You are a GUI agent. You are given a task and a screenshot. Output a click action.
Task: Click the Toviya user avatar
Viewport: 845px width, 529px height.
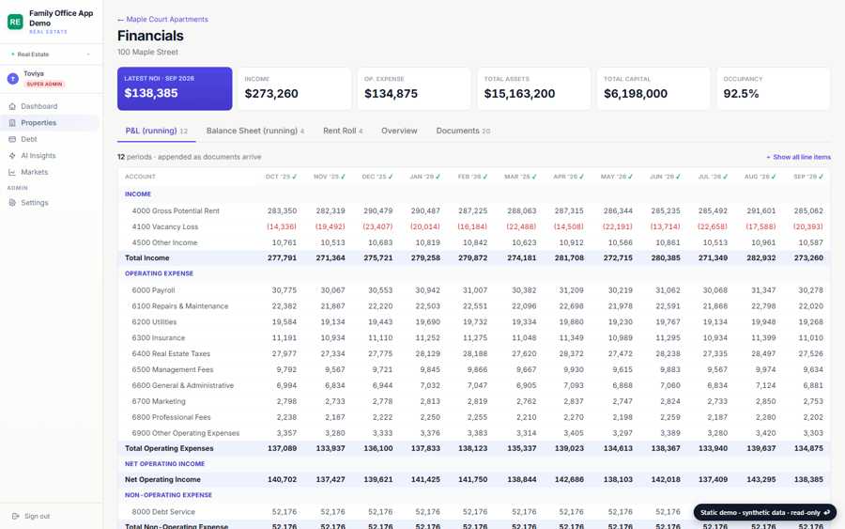(13, 79)
